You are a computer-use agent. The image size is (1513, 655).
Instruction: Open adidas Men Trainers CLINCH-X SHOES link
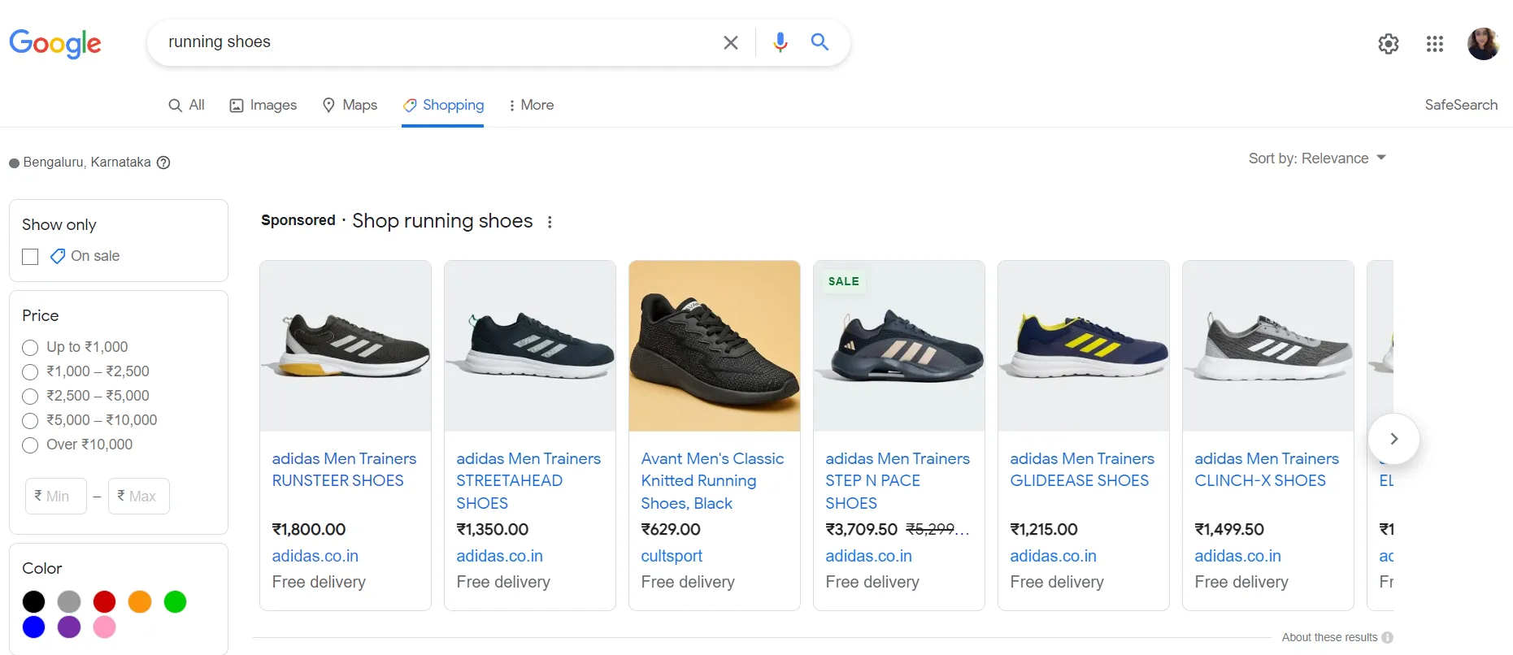click(x=1267, y=470)
